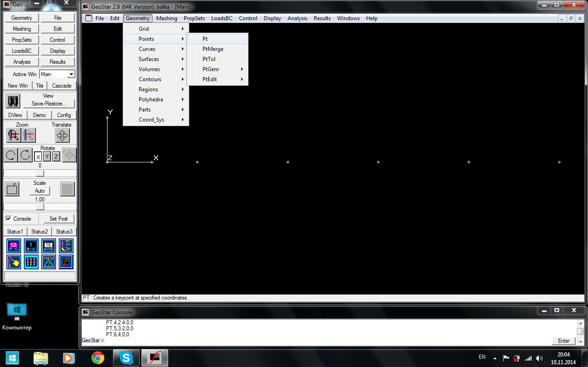Open media player from taskbar
The image size is (588, 367).
69,358
